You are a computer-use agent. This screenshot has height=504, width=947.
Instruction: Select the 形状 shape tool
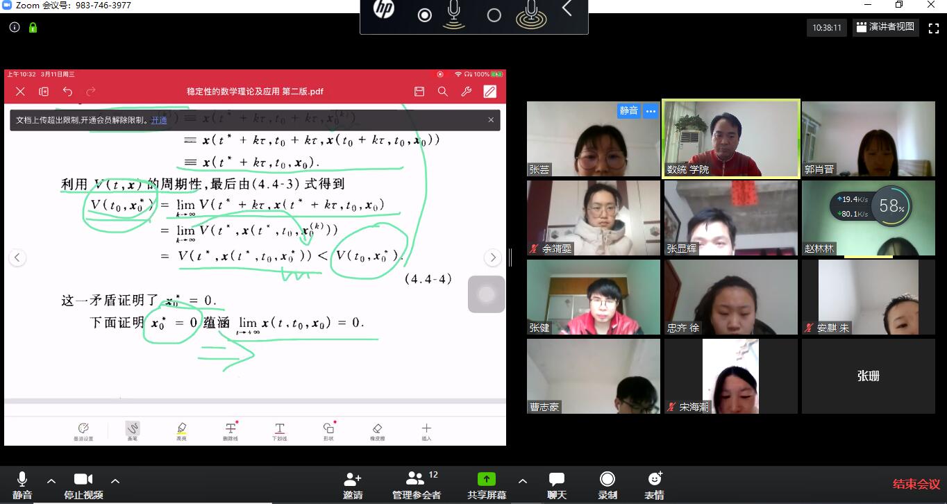tap(328, 430)
